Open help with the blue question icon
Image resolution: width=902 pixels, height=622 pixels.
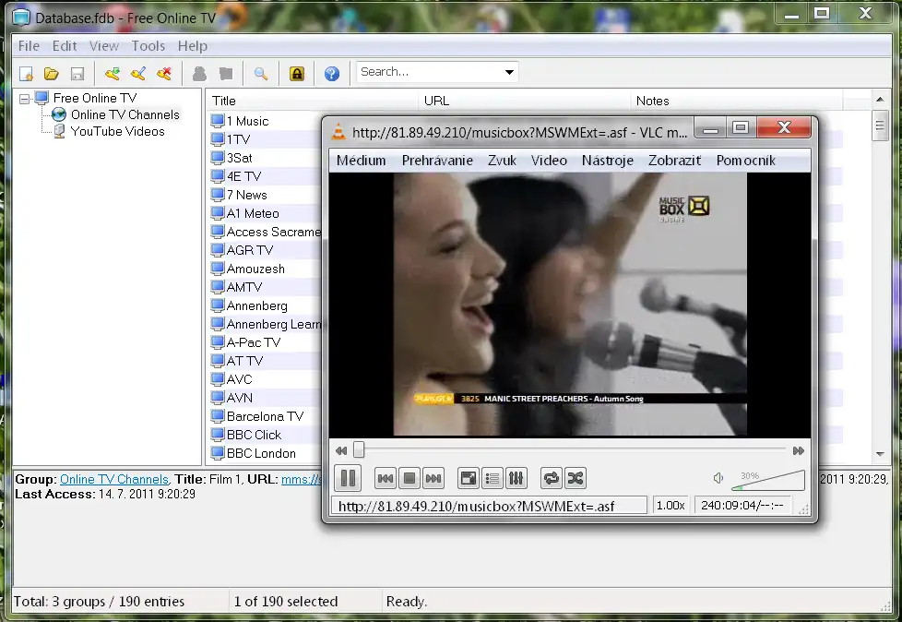coord(332,74)
